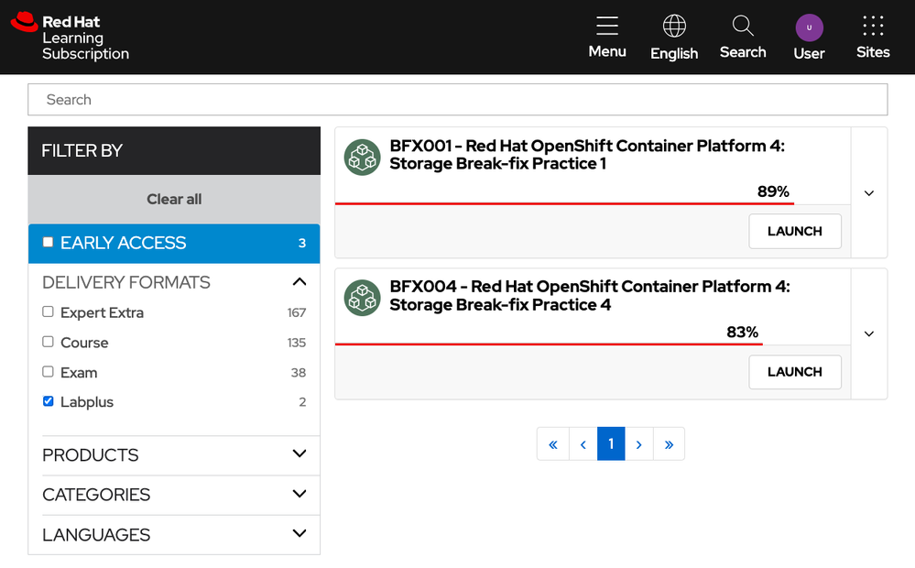Open the purple User avatar
915x568 pixels.
809,27
